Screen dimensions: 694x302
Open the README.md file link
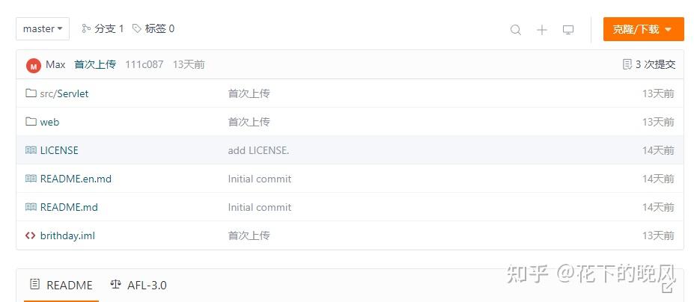[x=69, y=207]
